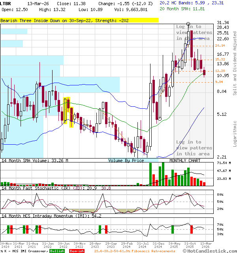
Task: Click the upper 'Log in to view patterns' notice
Action: [x=194, y=32]
